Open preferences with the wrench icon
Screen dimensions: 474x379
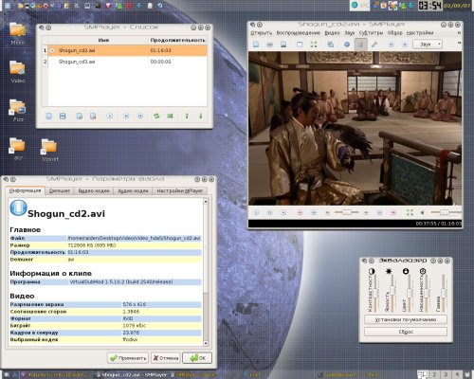374,45
